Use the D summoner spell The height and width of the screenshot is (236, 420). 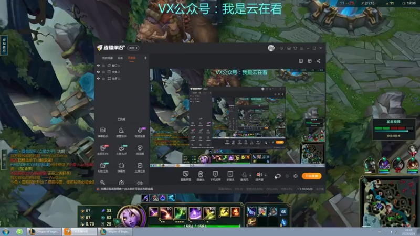225,212
